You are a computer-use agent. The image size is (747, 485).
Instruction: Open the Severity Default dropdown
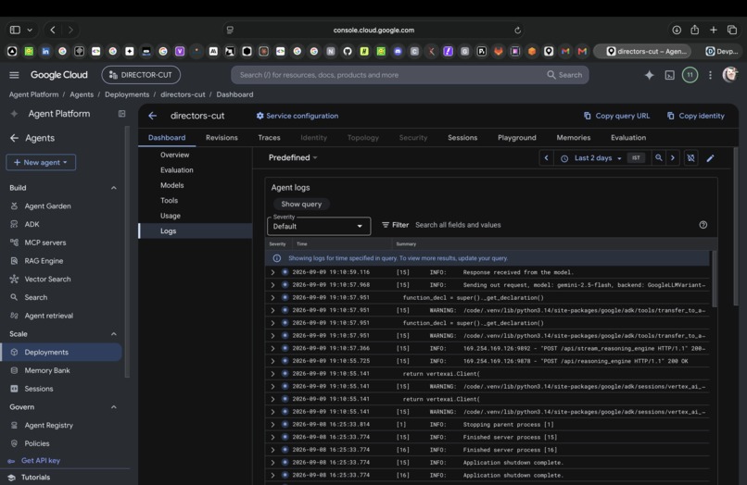pyautogui.click(x=319, y=226)
